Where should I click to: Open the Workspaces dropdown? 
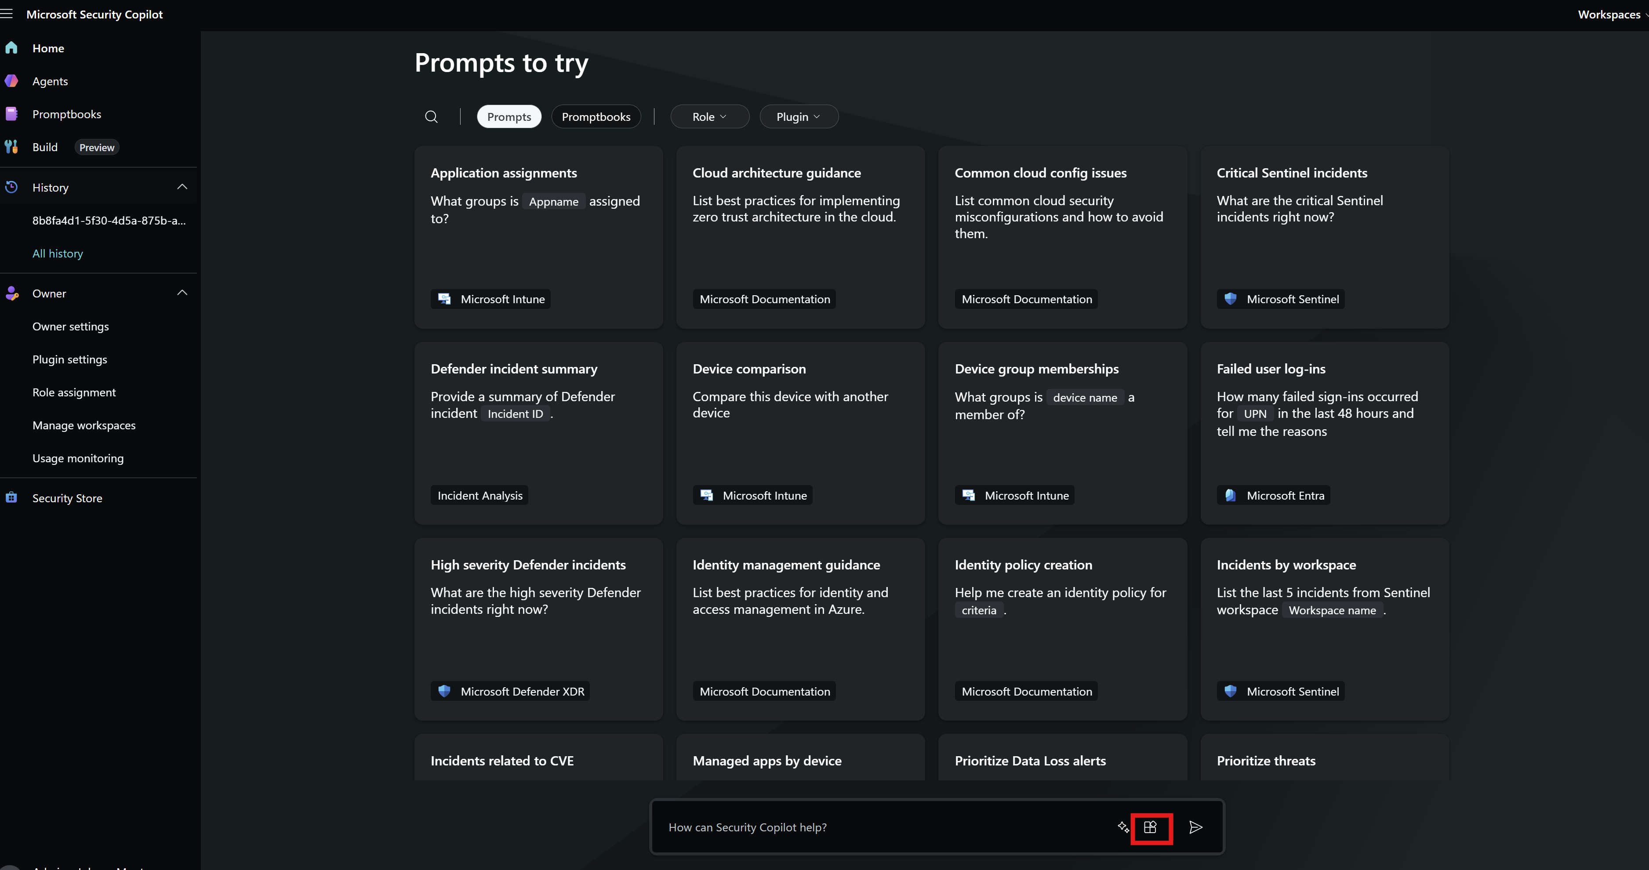(x=1612, y=14)
